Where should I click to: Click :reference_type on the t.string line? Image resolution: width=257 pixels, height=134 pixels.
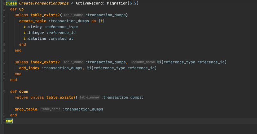coord(61,27)
